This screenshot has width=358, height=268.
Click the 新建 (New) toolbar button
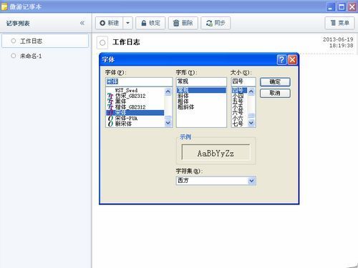point(110,23)
